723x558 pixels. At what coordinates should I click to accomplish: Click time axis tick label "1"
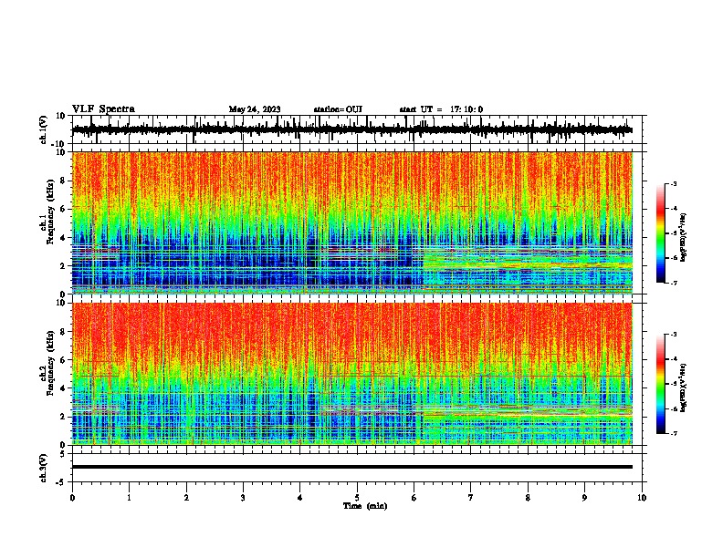129,498
